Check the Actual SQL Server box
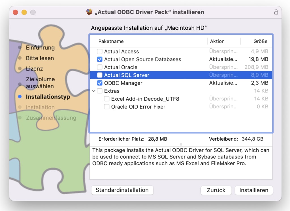The height and width of the screenshot is (211, 290). pos(100,75)
